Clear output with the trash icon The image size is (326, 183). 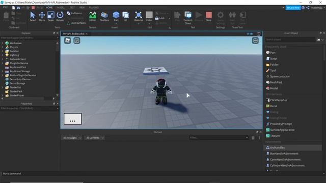click(253, 138)
